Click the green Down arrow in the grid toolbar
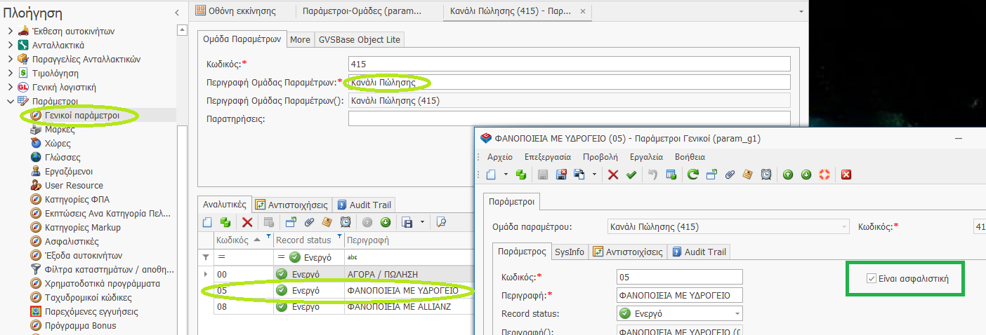This screenshot has width=986, height=335. 386,222
